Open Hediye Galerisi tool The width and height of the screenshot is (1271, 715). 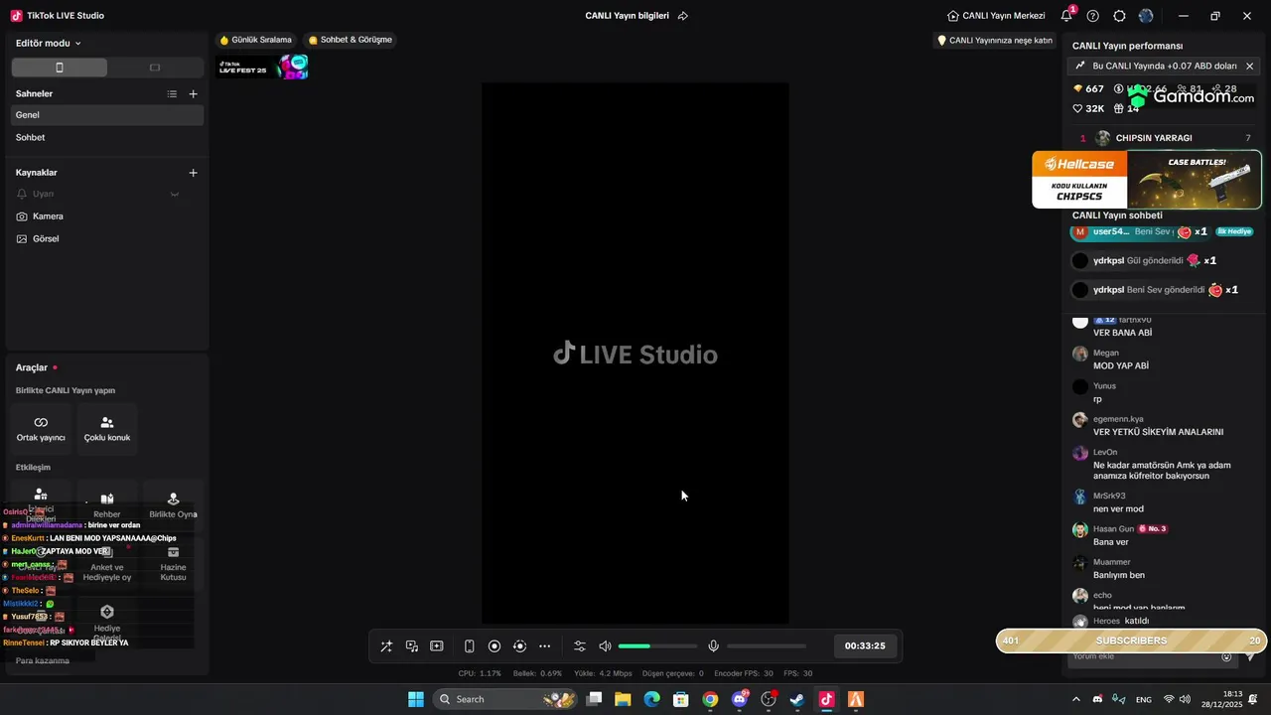[107, 622]
